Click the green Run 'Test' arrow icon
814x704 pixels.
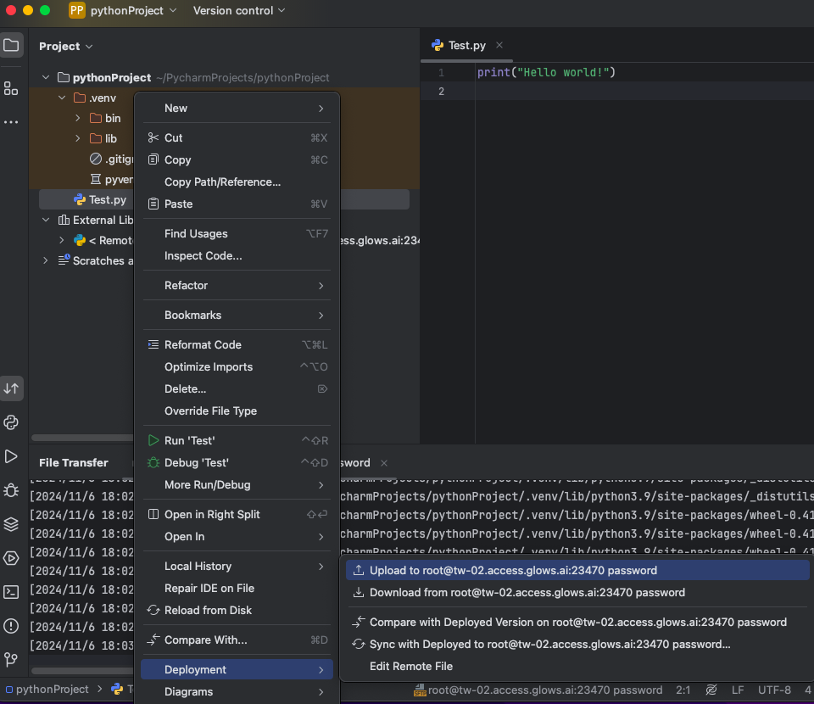tap(153, 440)
